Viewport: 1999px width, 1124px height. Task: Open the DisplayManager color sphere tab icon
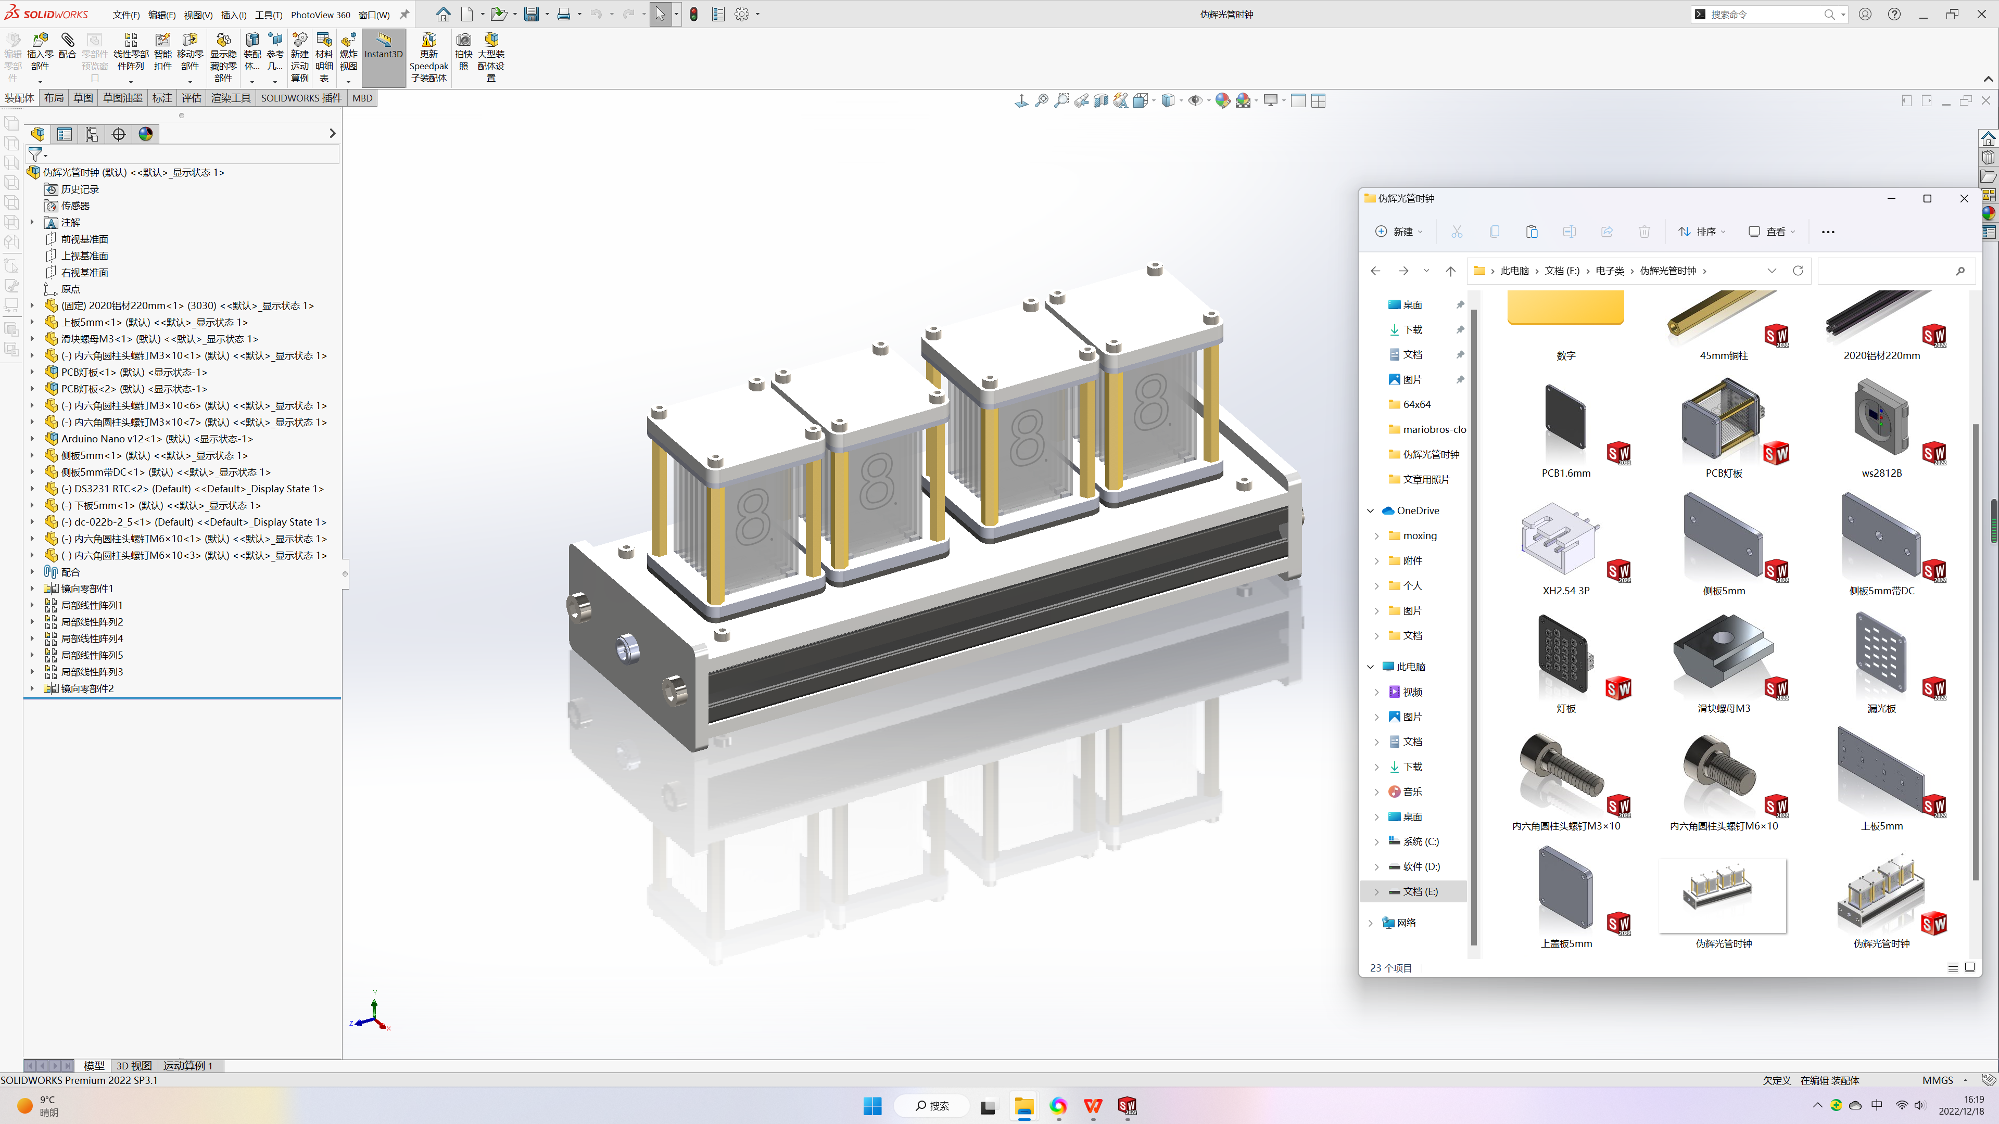pos(146,134)
